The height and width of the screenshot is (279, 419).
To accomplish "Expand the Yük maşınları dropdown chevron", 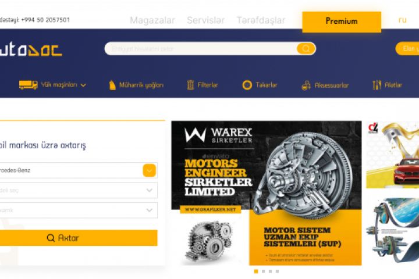I will coord(83,85).
